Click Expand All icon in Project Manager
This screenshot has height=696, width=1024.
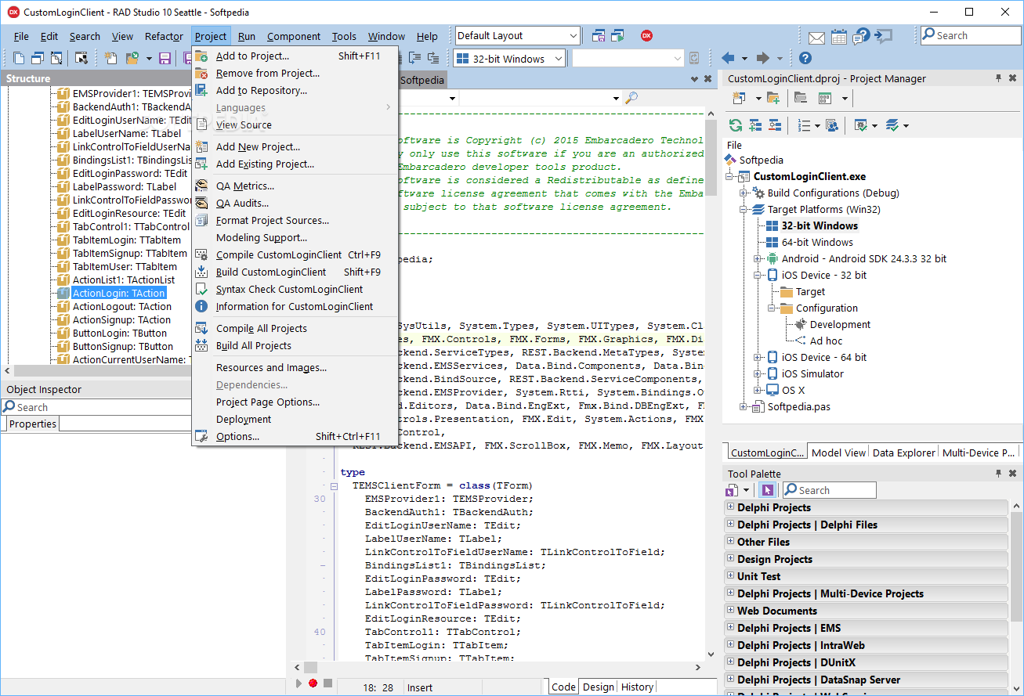(x=755, y=125)
